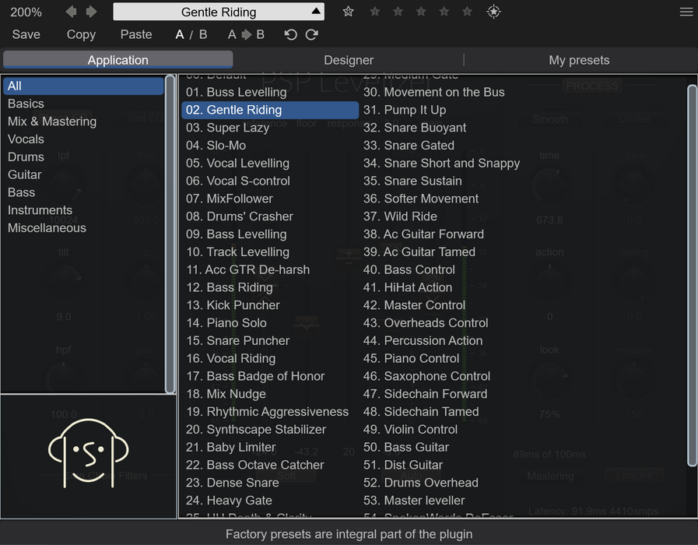
Task: Copy A state to B arrow
Action: [246, 35]
